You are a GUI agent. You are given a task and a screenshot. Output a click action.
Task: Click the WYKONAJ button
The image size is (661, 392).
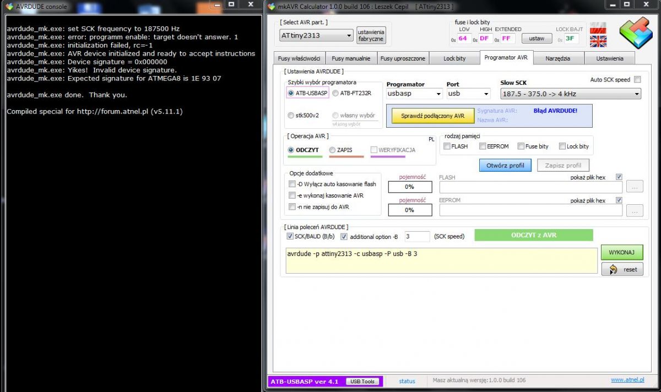pos(622,253)
